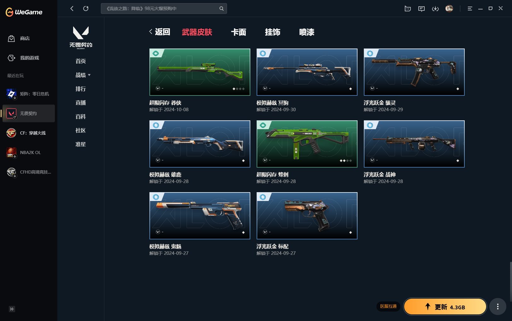Image resolution: width=512 pixels, height=321 pixels.
Task: Click the search magnifier icon
Action: click(x=221, y=9)
